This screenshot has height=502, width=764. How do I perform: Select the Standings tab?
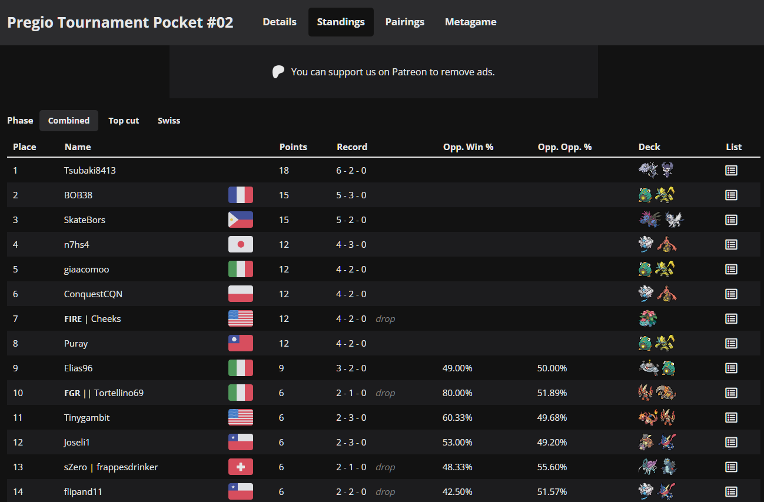click(x=341, y=22)
